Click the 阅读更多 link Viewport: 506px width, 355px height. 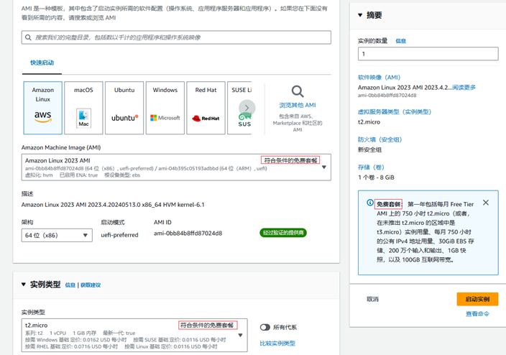pyautogui.click(x=464, y=88)
